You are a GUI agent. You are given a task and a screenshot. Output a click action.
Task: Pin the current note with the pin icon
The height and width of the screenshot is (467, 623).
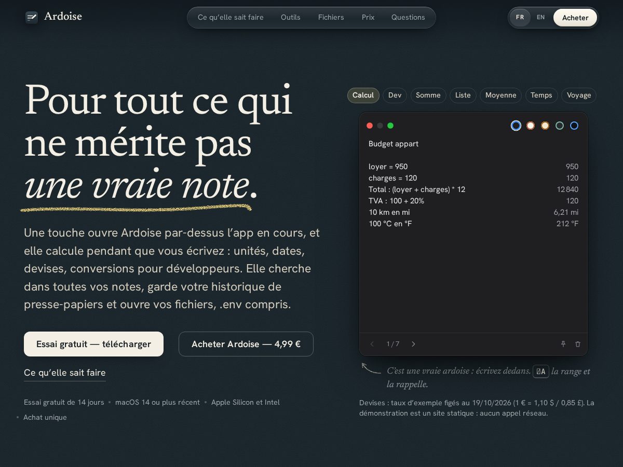pos(563,344)
